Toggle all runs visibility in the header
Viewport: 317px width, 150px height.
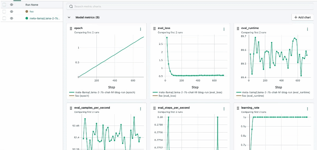pos(12,5)
